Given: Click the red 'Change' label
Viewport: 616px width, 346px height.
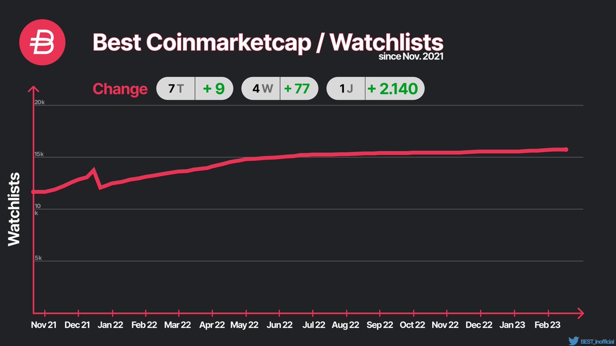Looking at the screenshot, I should tap(120, 89).
